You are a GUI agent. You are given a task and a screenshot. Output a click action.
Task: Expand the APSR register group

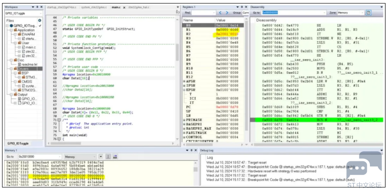click(184, 81)
